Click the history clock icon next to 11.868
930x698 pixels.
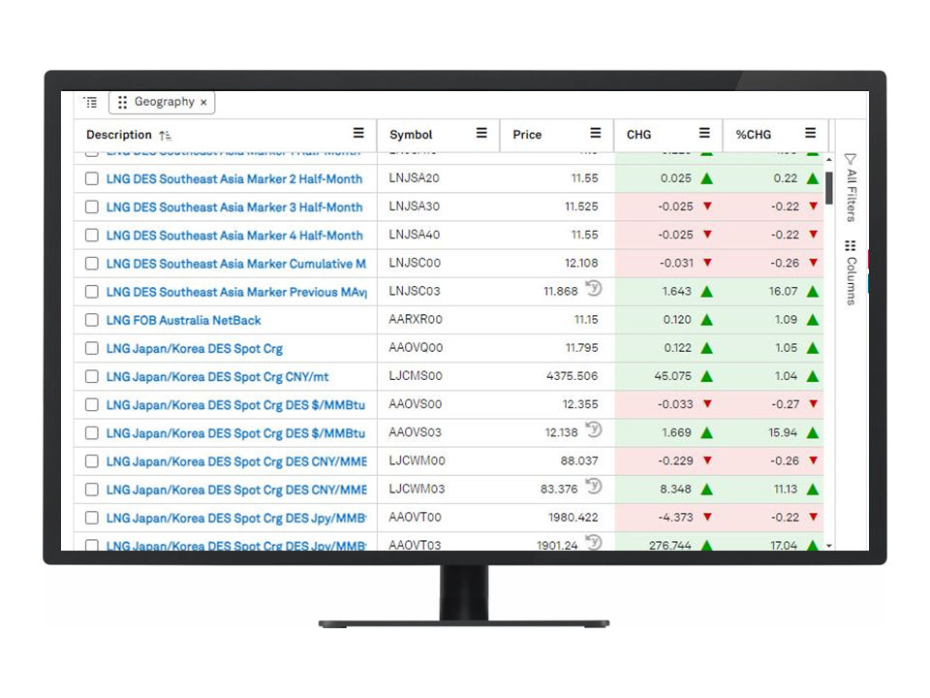click(594, 289)
